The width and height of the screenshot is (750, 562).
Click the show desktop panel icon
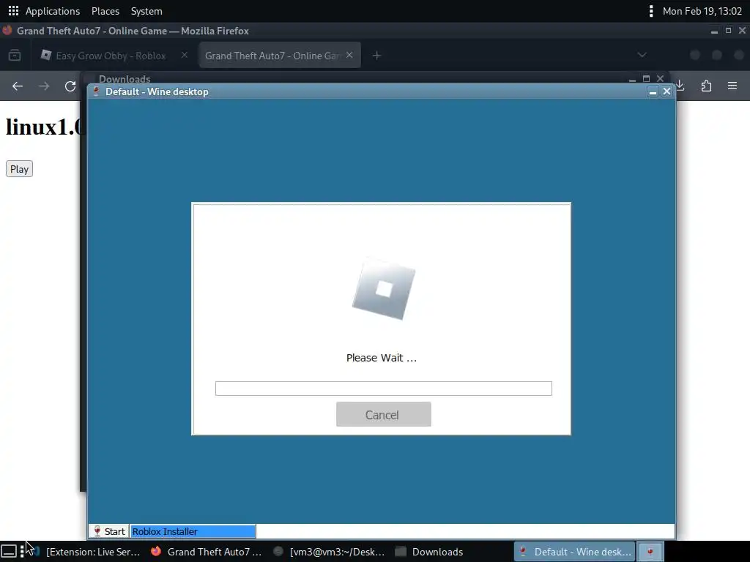(x=9, y=552)
